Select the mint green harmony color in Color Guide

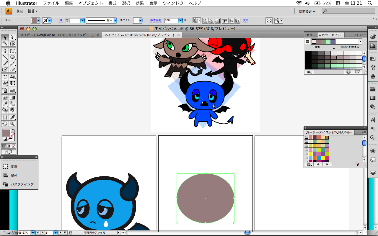tap(328, 42)
